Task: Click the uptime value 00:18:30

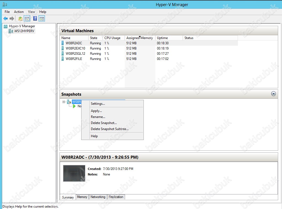Action: pos(163,43)
